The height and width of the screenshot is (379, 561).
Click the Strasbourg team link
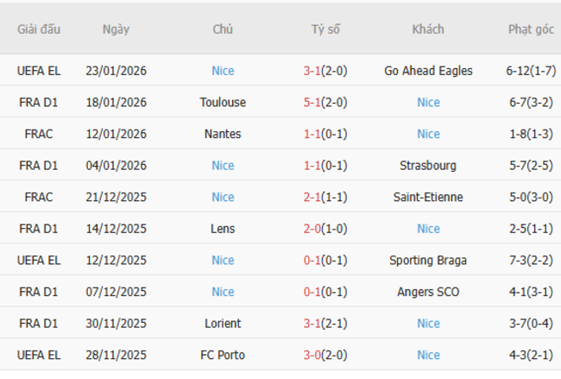[x=428, y=165]
